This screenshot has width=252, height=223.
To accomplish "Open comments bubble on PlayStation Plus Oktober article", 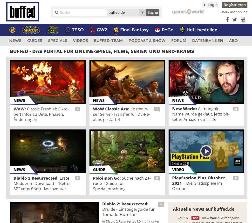I will tap(236, 178).
